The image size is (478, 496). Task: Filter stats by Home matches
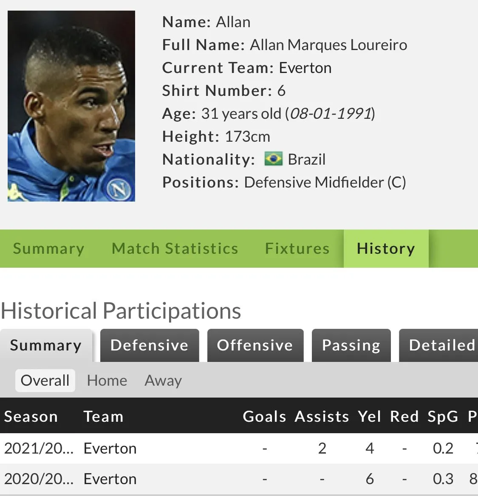coord(107,381)
